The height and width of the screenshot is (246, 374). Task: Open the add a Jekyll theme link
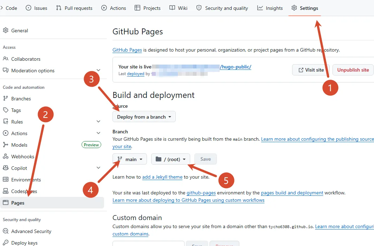coord(162,177)
